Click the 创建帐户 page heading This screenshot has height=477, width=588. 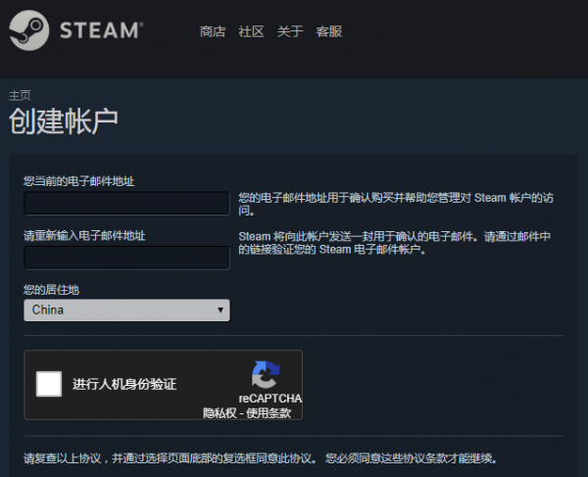(64, 122)
